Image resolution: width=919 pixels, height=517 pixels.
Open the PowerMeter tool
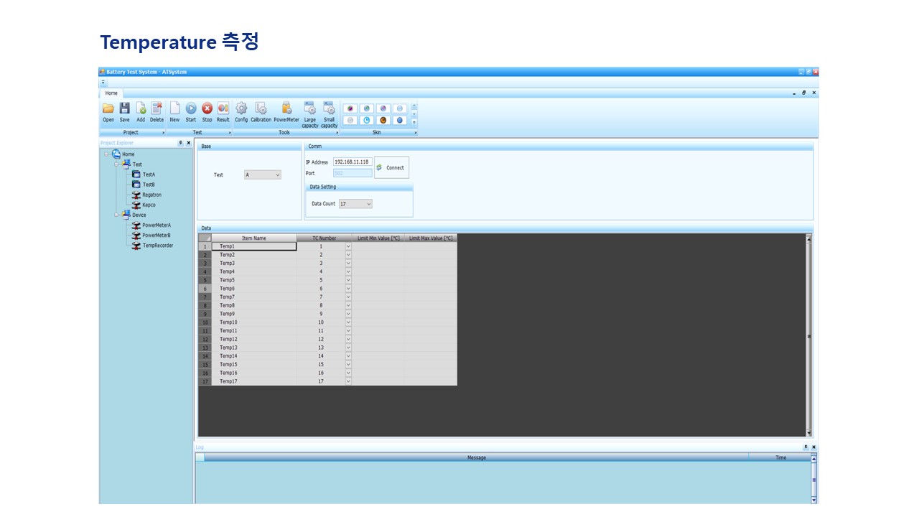click(x=286, y=113)
